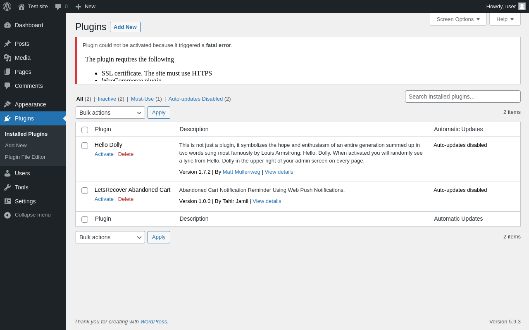Image resolution: width=529 pixels, height=330 pixels.
Task: Click the Collapse menu arrow icon
Action: click(7, 215)
